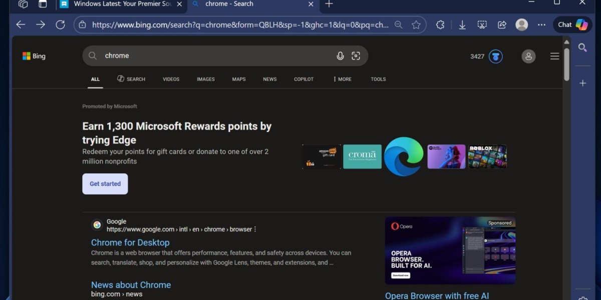Screen dimensions: 601x300
Task: Open the Microsoft Rewards points medal
Action: tap(495, 56)
